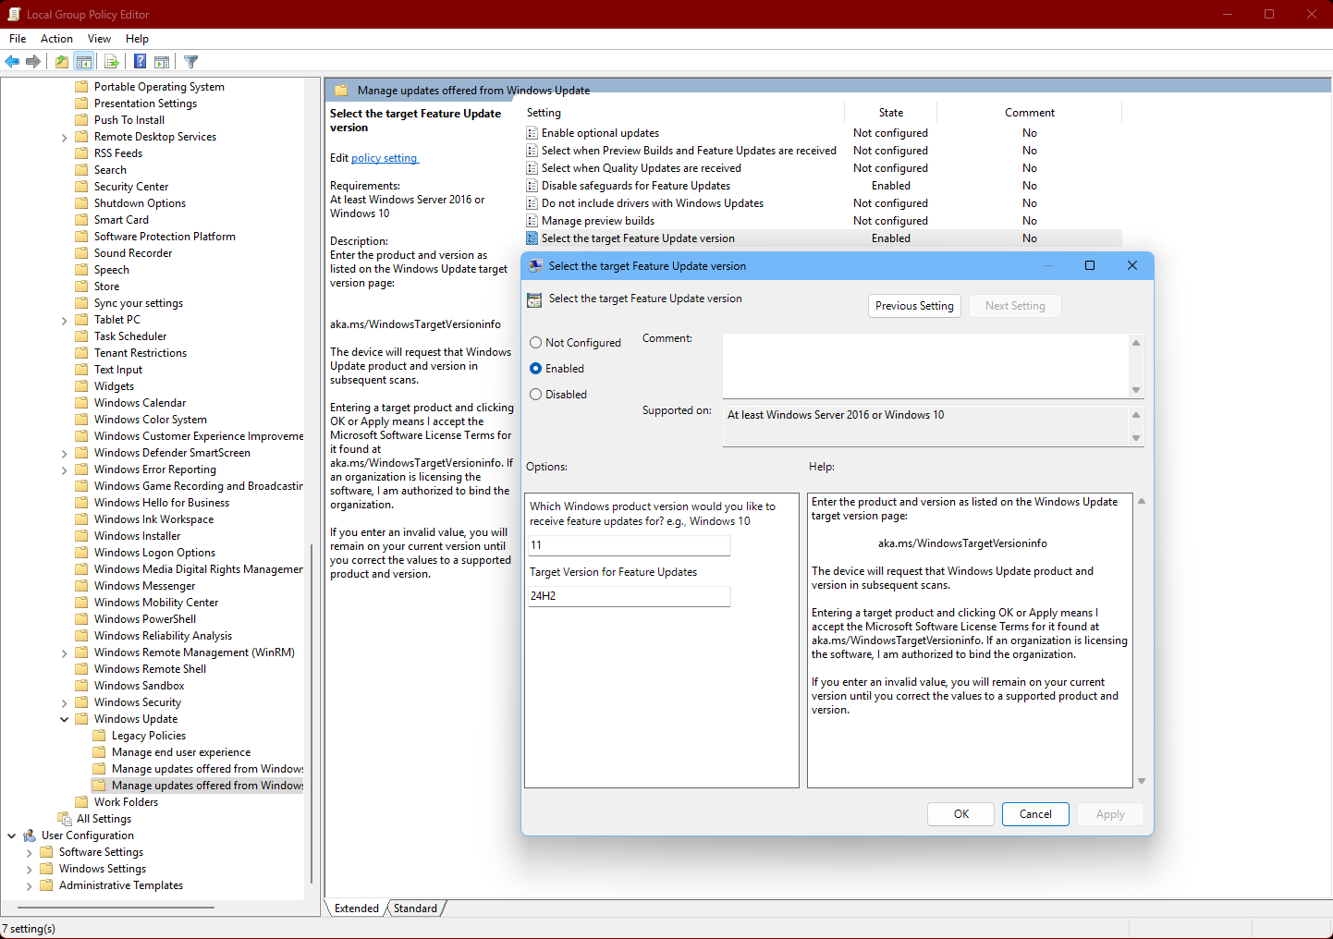Expand the Tablet PC node
This screenshot has width=1333, height=939.
pyautogui.click(x=65, y=321)
